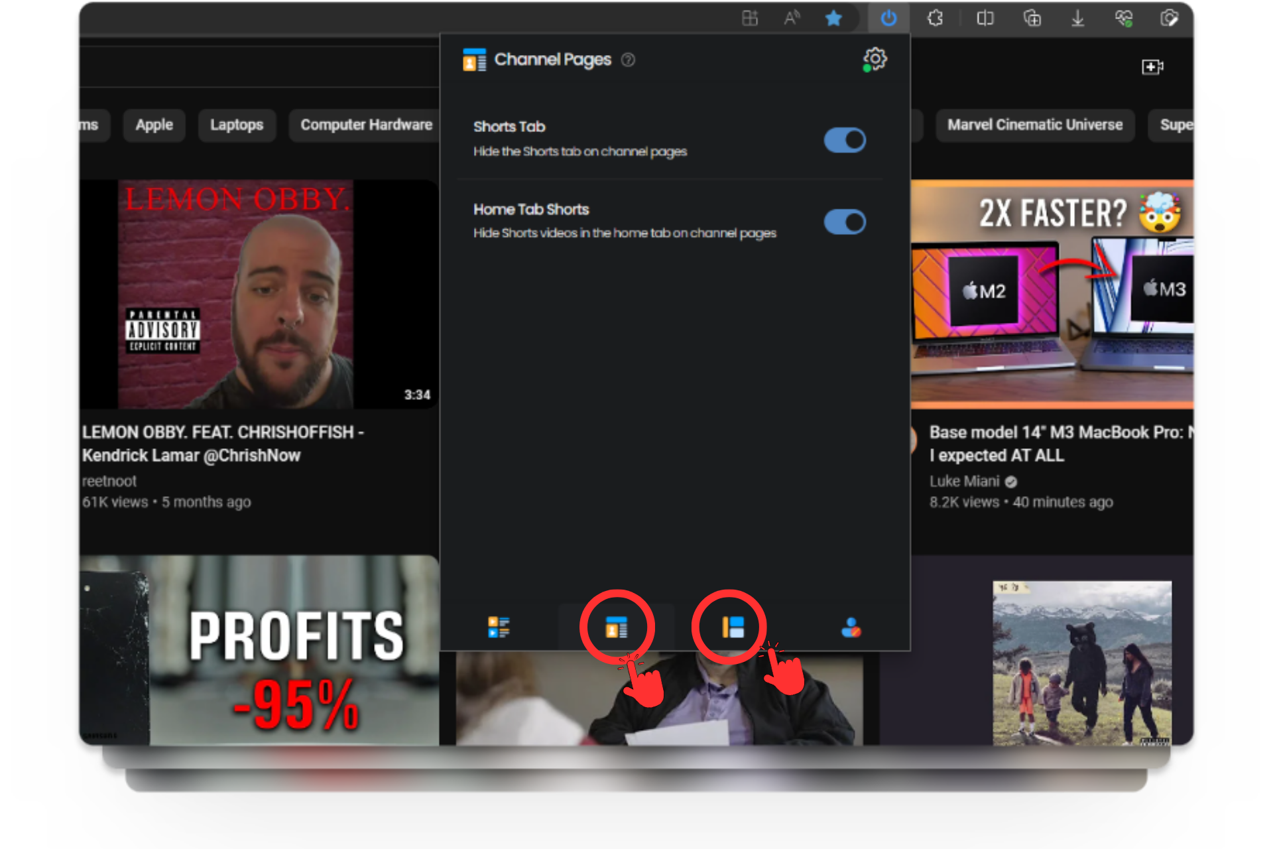This screenshot has width=1273, height=849.
Task: Open the Luke Miani channel link
Action: (x=964, y=481)
